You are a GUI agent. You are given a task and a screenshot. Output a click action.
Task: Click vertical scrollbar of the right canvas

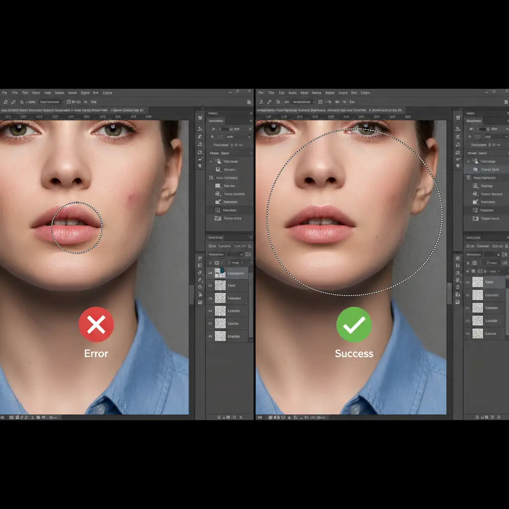(x=450, y=293)
